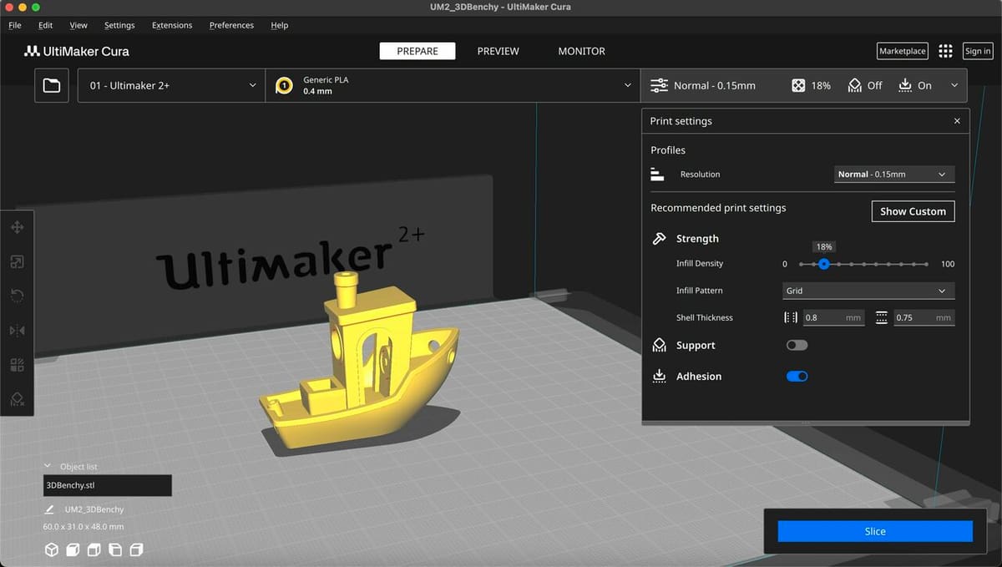
Task: Select the Move tool in left toolbar
Action: pyautogui.click(x=17, y=227)
